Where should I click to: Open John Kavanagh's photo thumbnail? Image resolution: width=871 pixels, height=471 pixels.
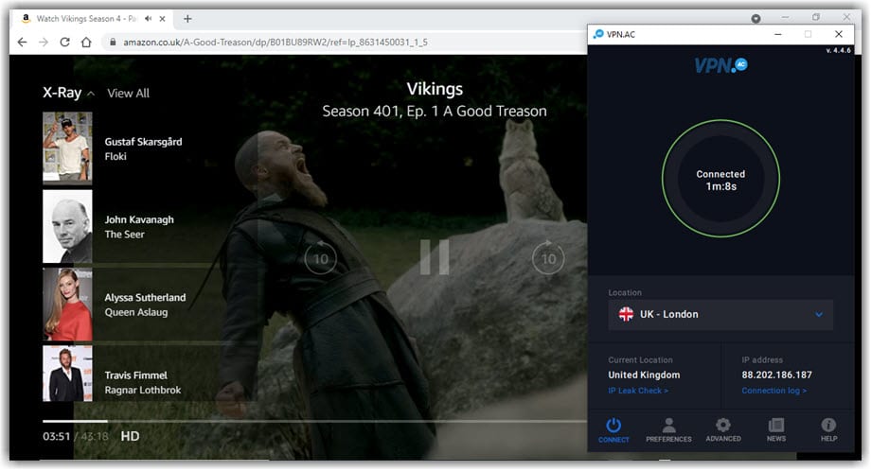click(x=67, y=226)
